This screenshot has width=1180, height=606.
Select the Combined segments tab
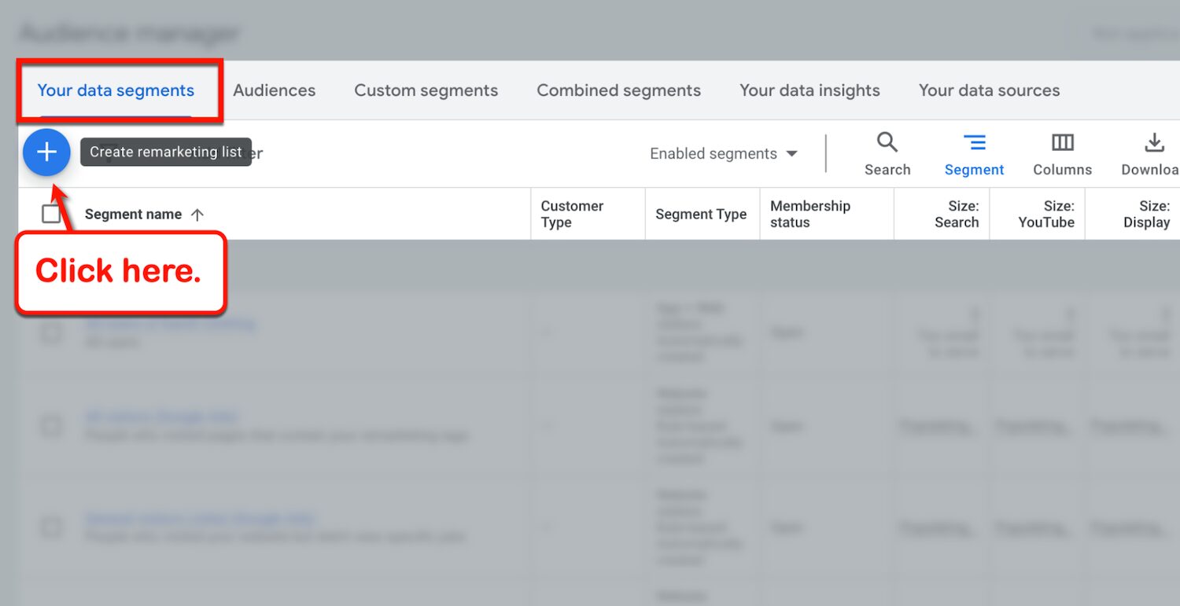point(618,90)
